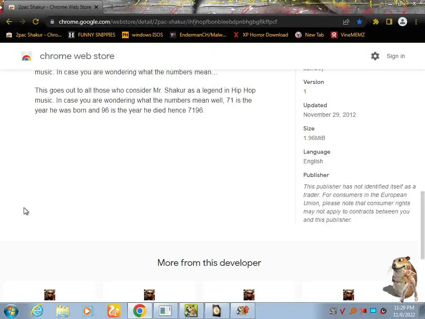Screen dimensions: 425x319
Task: Open the dog arrow taskbar app
Action: (x=242, y=311)
